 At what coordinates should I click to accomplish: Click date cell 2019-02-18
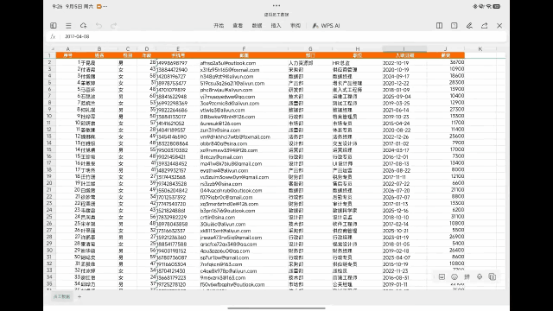pyautogui.click(x=404, y=251)
